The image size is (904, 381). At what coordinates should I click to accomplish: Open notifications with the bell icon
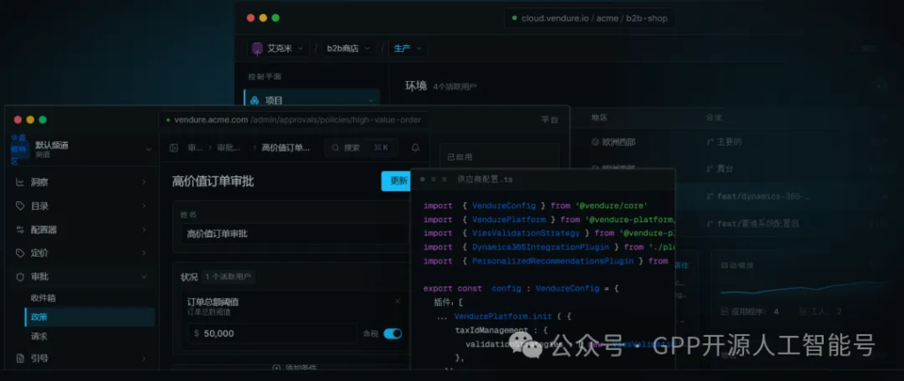pos(415,148)
